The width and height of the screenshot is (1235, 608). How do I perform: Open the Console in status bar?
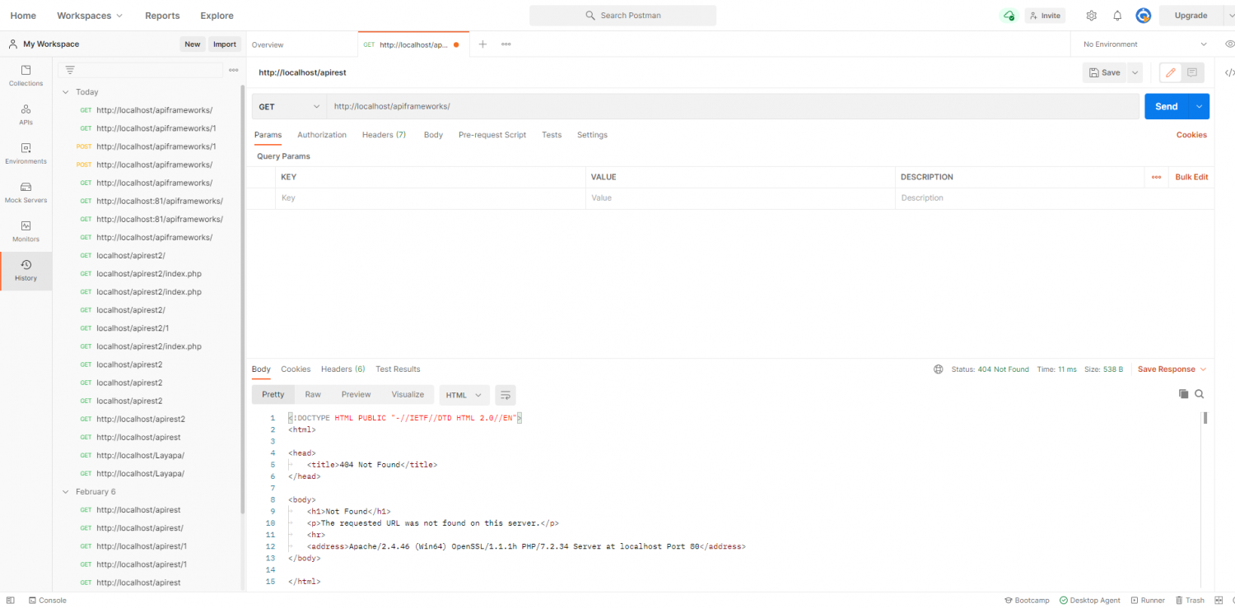[x=47, y=601]
